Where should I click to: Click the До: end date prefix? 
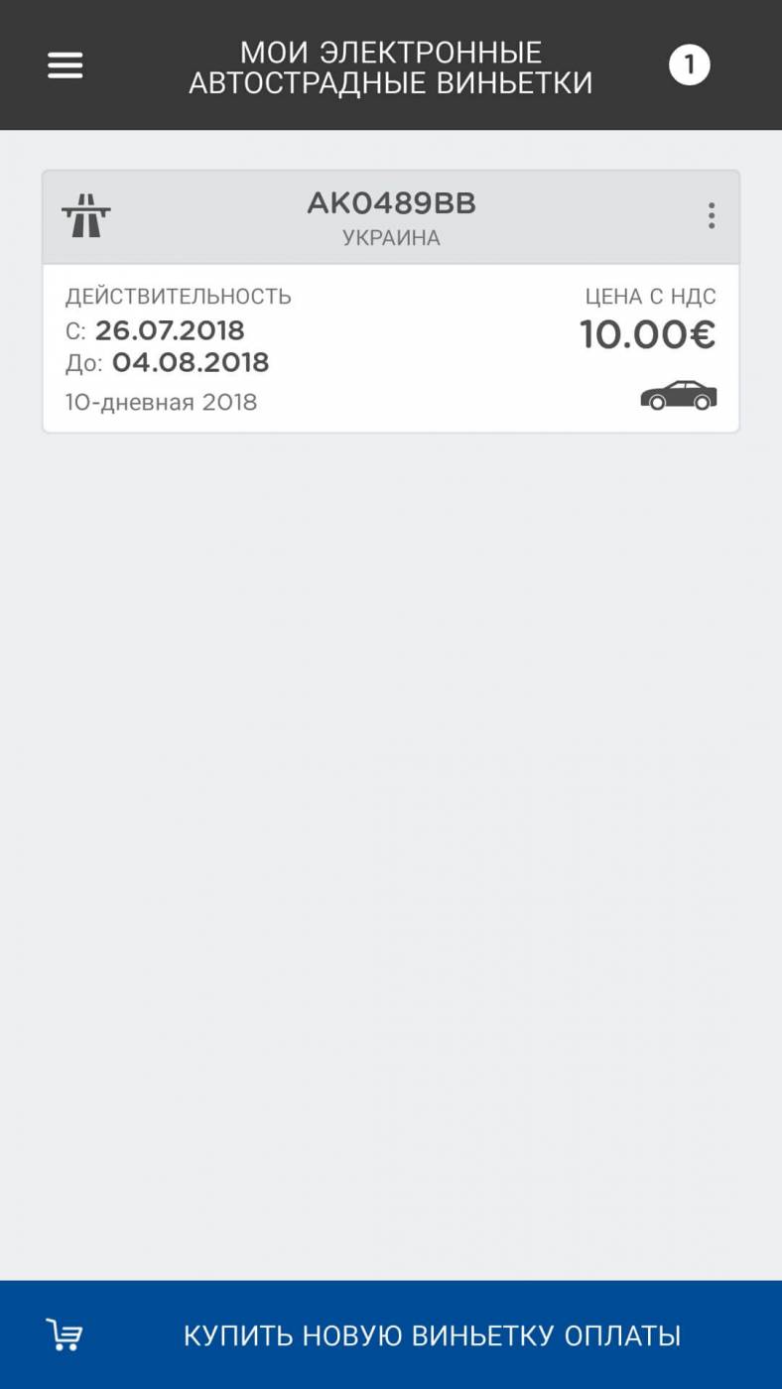click(83, 363)
